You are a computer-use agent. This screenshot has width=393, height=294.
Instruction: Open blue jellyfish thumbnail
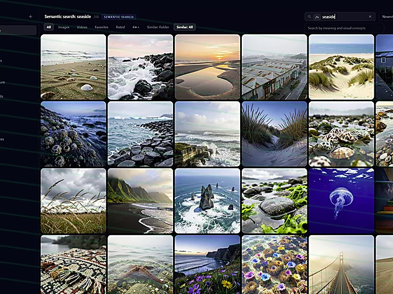[x=341, y=201]
